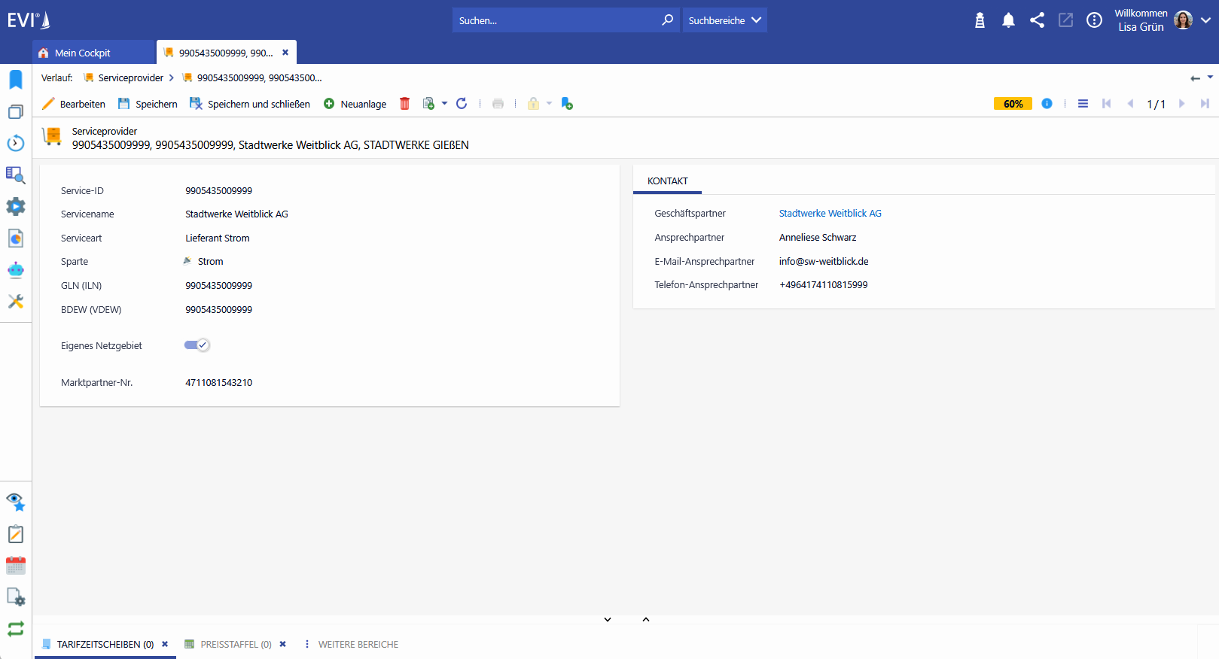Open the bookmark icon in left sidebar
Image resolution: width=1219 pixels, height=659 pixels.
pos(16,80)
